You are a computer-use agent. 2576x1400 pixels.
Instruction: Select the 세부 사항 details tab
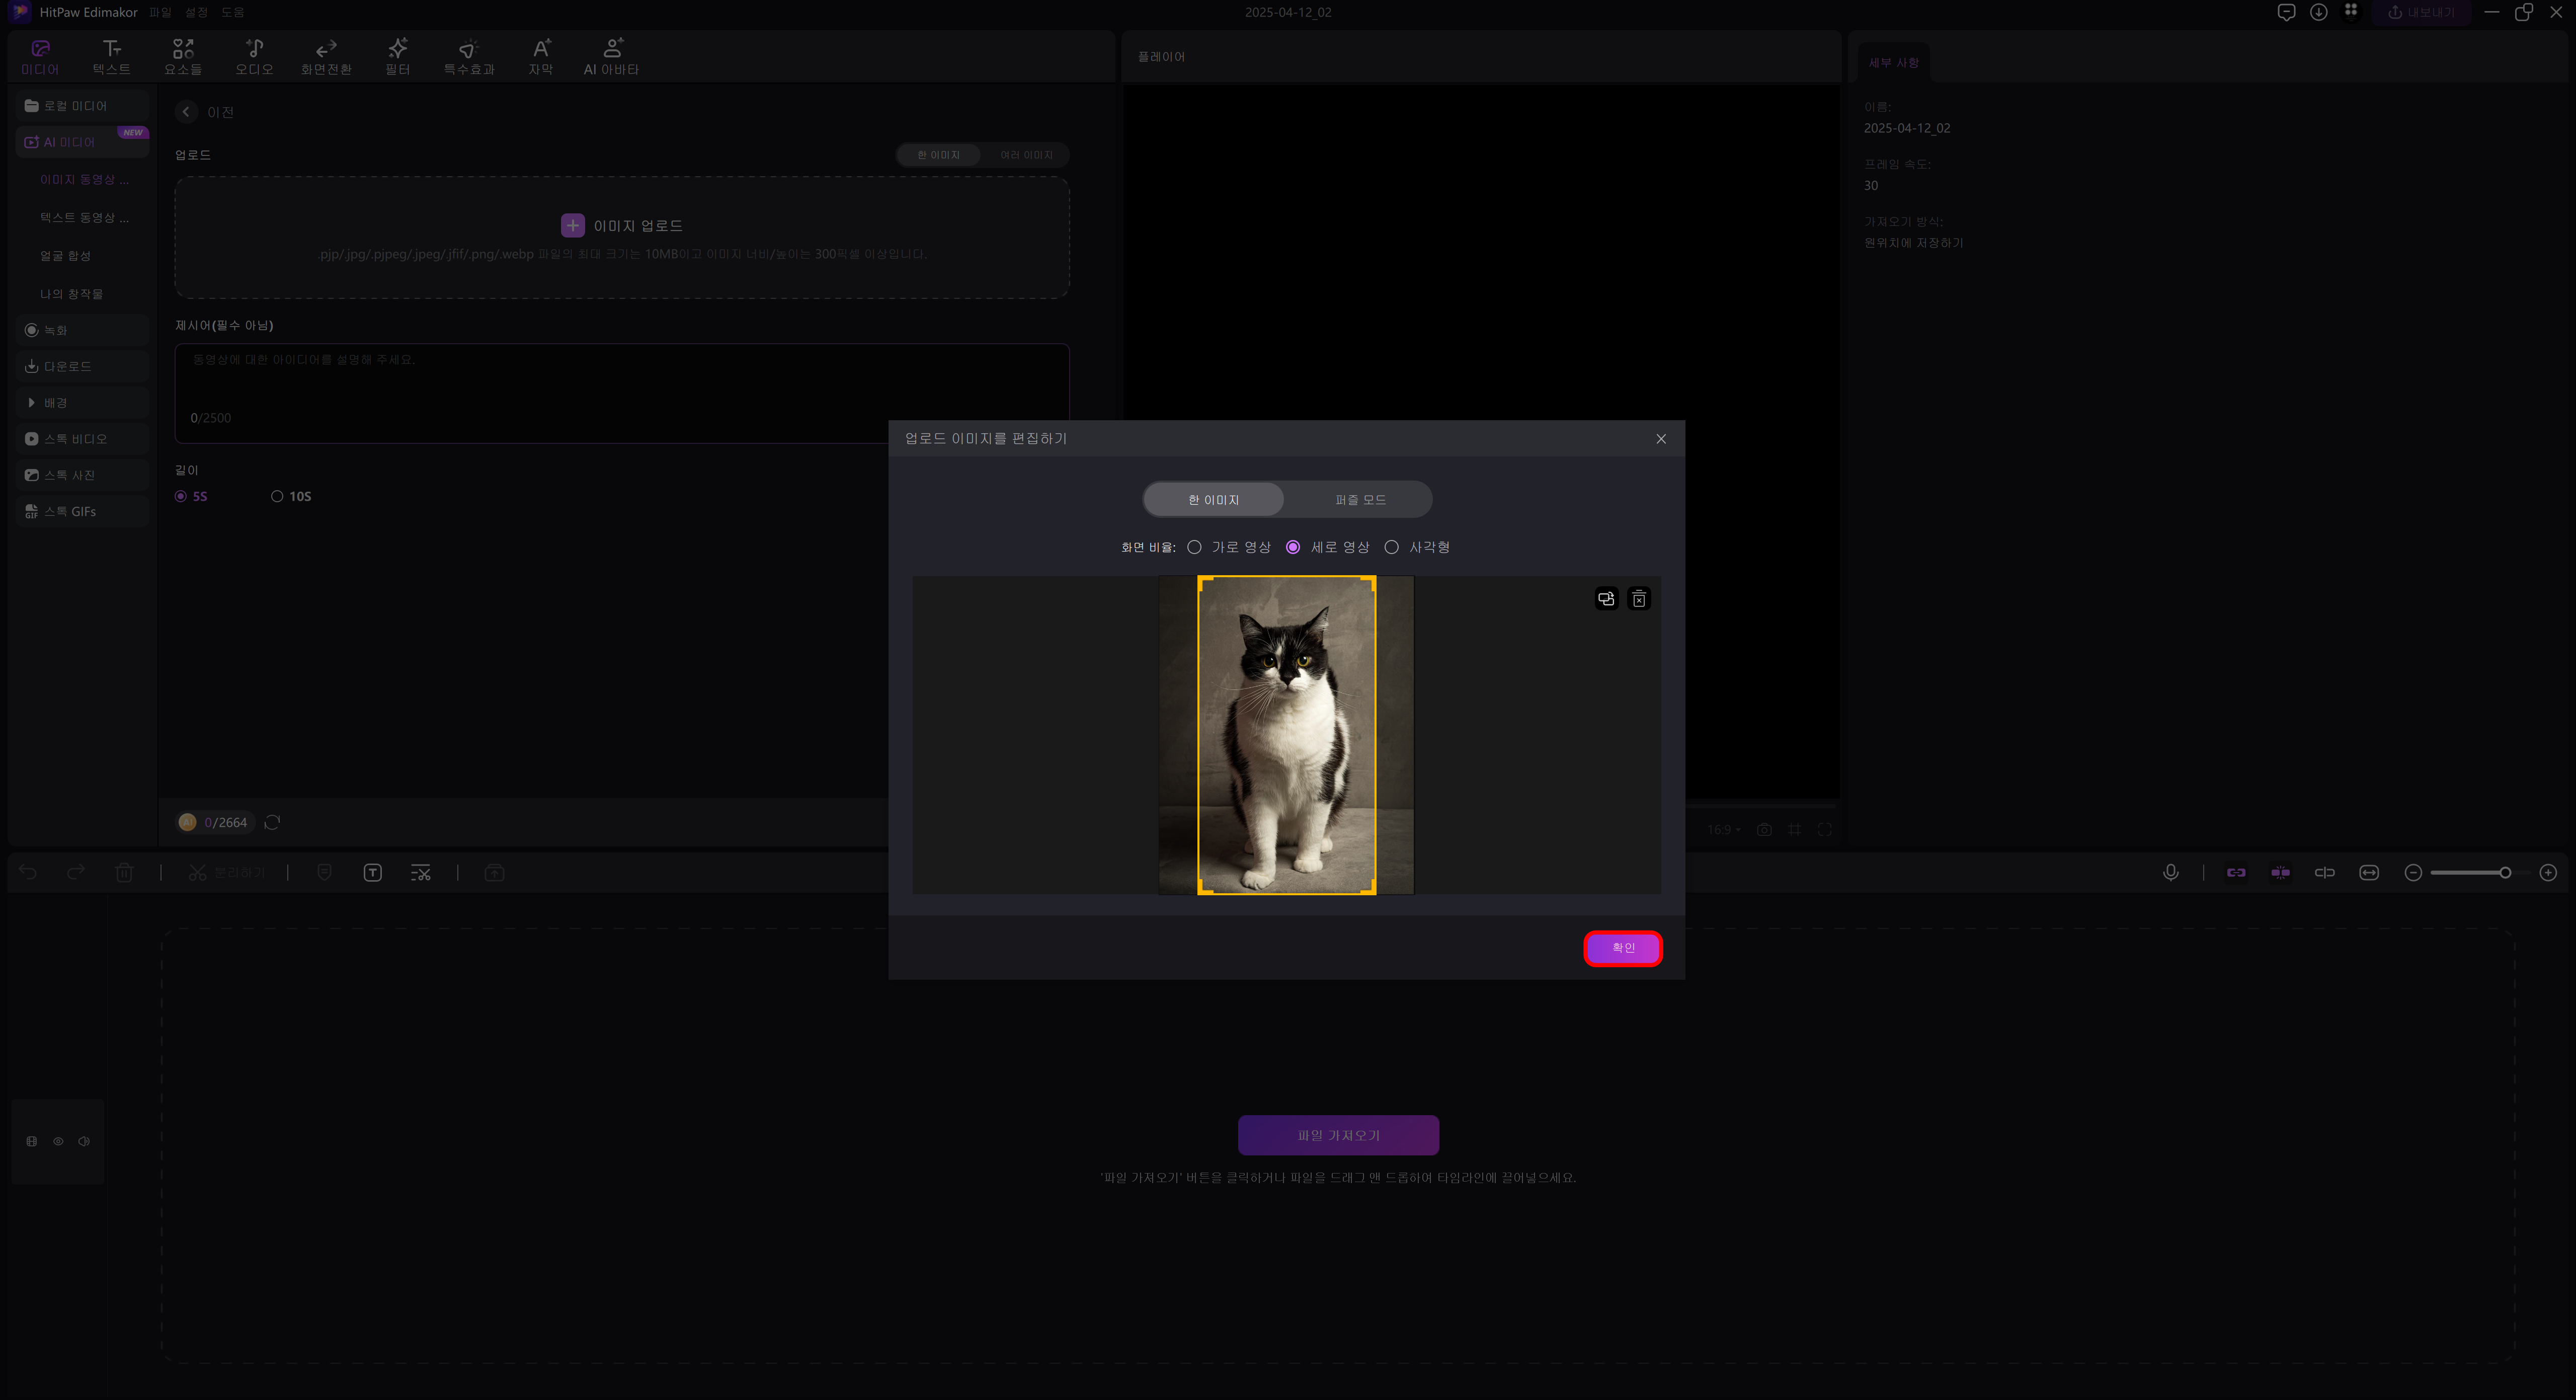coord(1893,62)
